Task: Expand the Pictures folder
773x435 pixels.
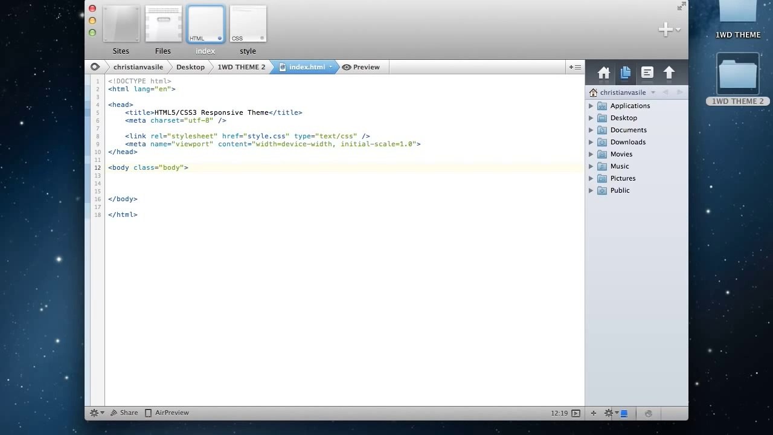Action: [x=591, y=178]
